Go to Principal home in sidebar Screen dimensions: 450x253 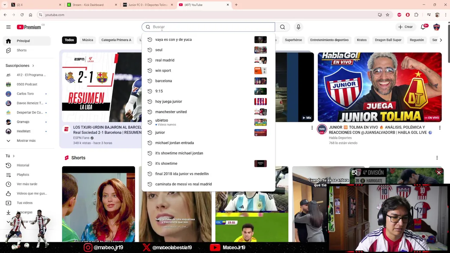(x=27, y=41)
